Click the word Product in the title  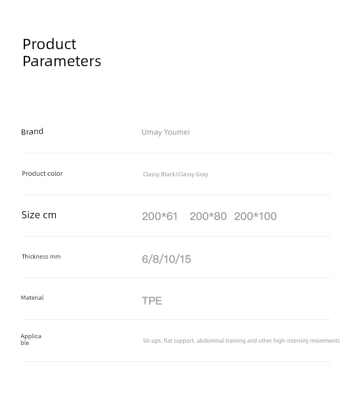49,44
